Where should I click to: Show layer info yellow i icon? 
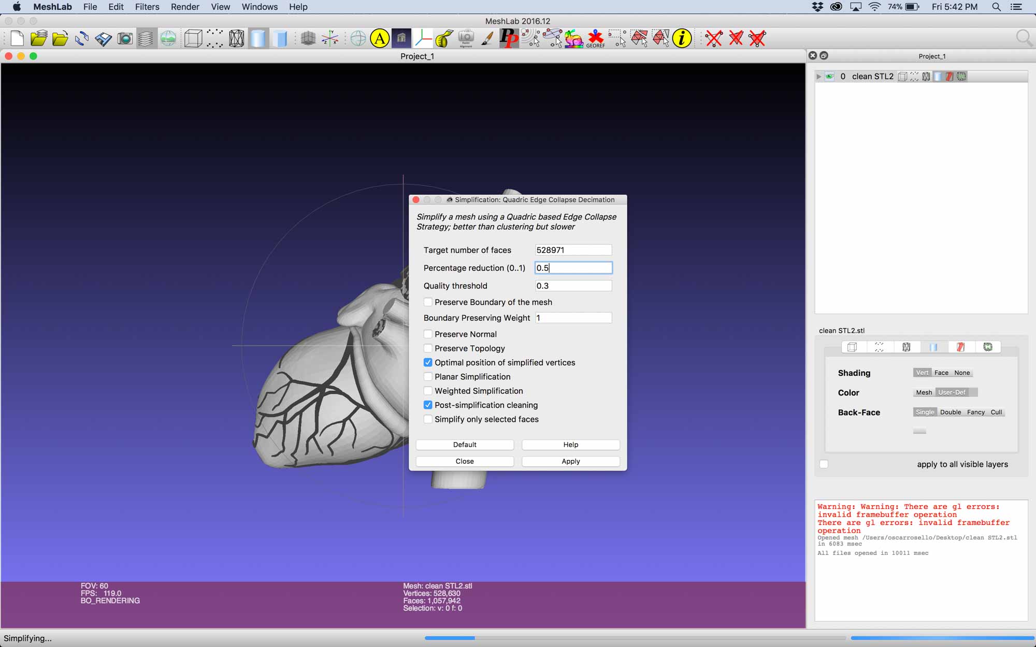(x=682, y=38)
